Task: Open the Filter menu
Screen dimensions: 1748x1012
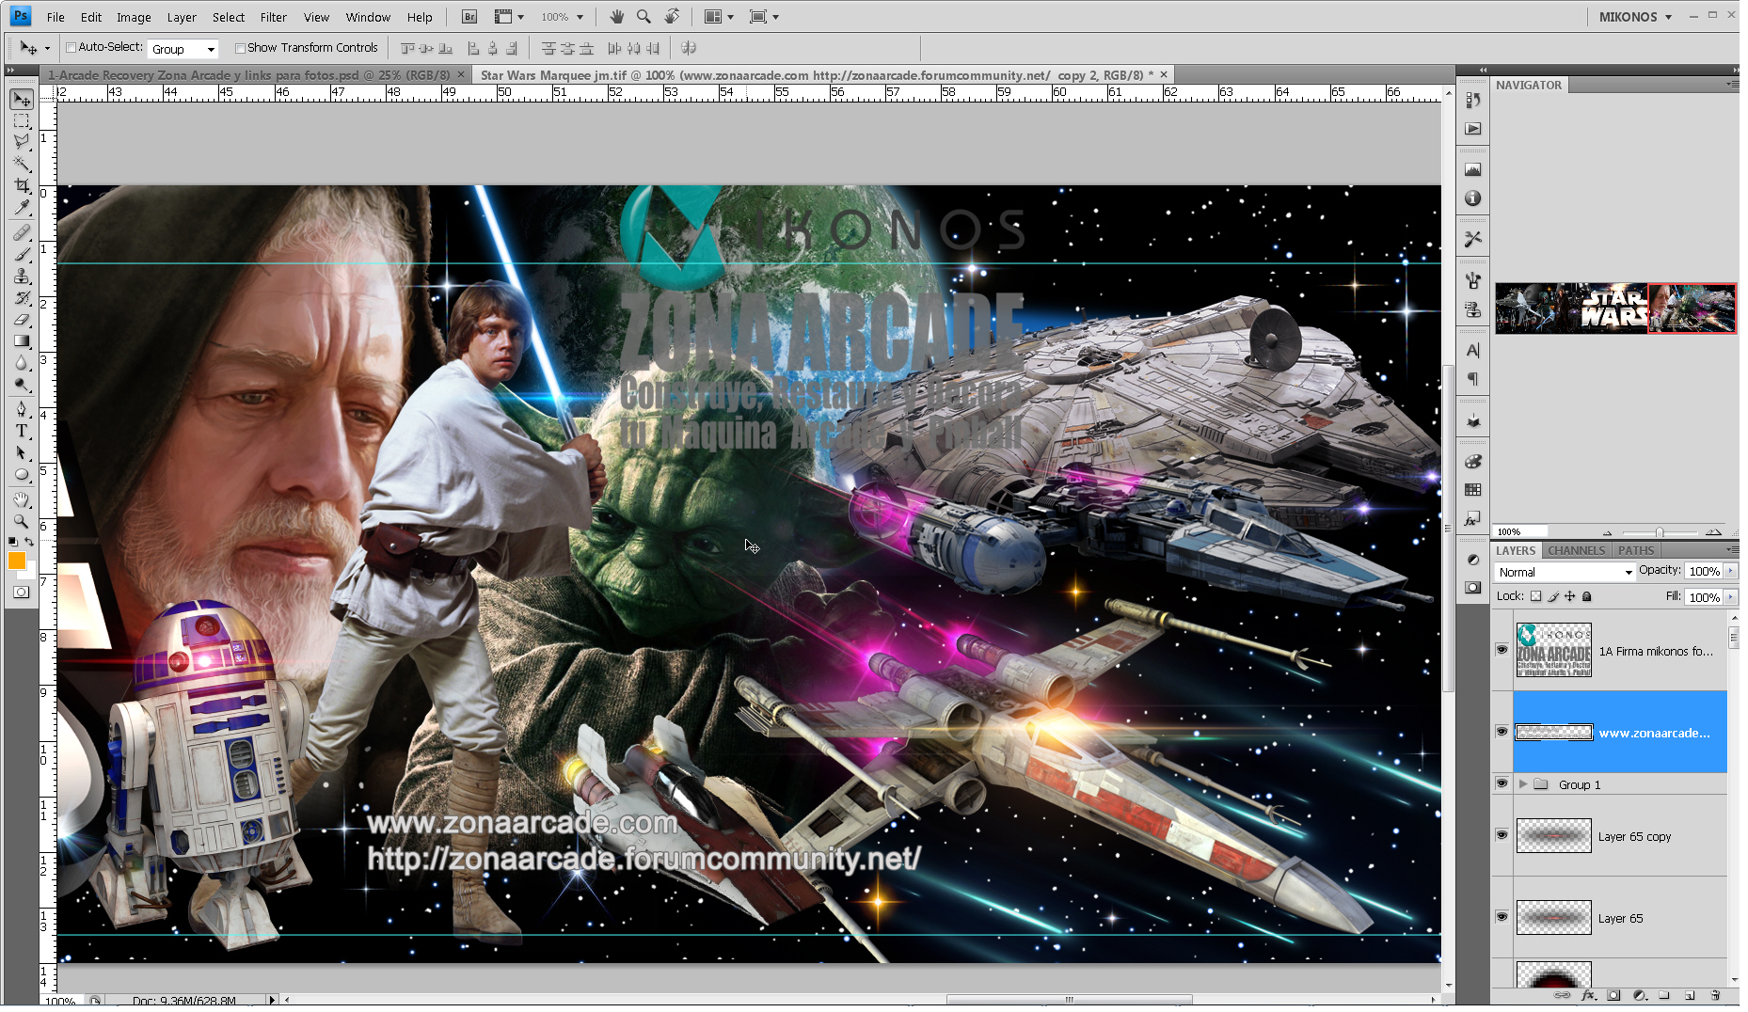Action: [274, 17]
